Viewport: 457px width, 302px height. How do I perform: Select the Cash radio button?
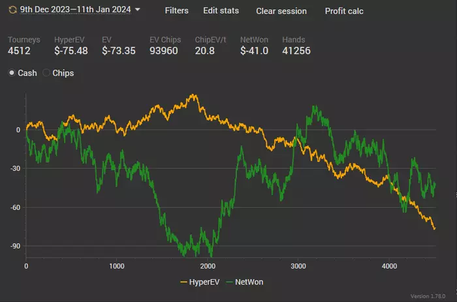(x=12, y=73)
